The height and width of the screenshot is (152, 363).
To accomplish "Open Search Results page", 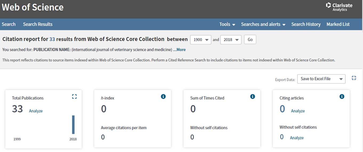I will click(38, 24).
